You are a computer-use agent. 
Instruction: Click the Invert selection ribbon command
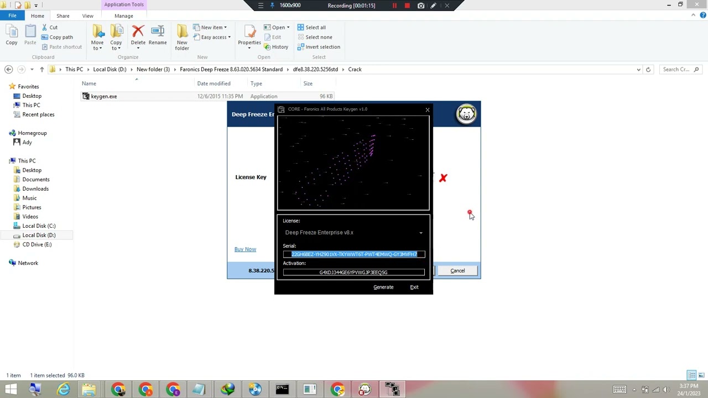pos(319,47)
